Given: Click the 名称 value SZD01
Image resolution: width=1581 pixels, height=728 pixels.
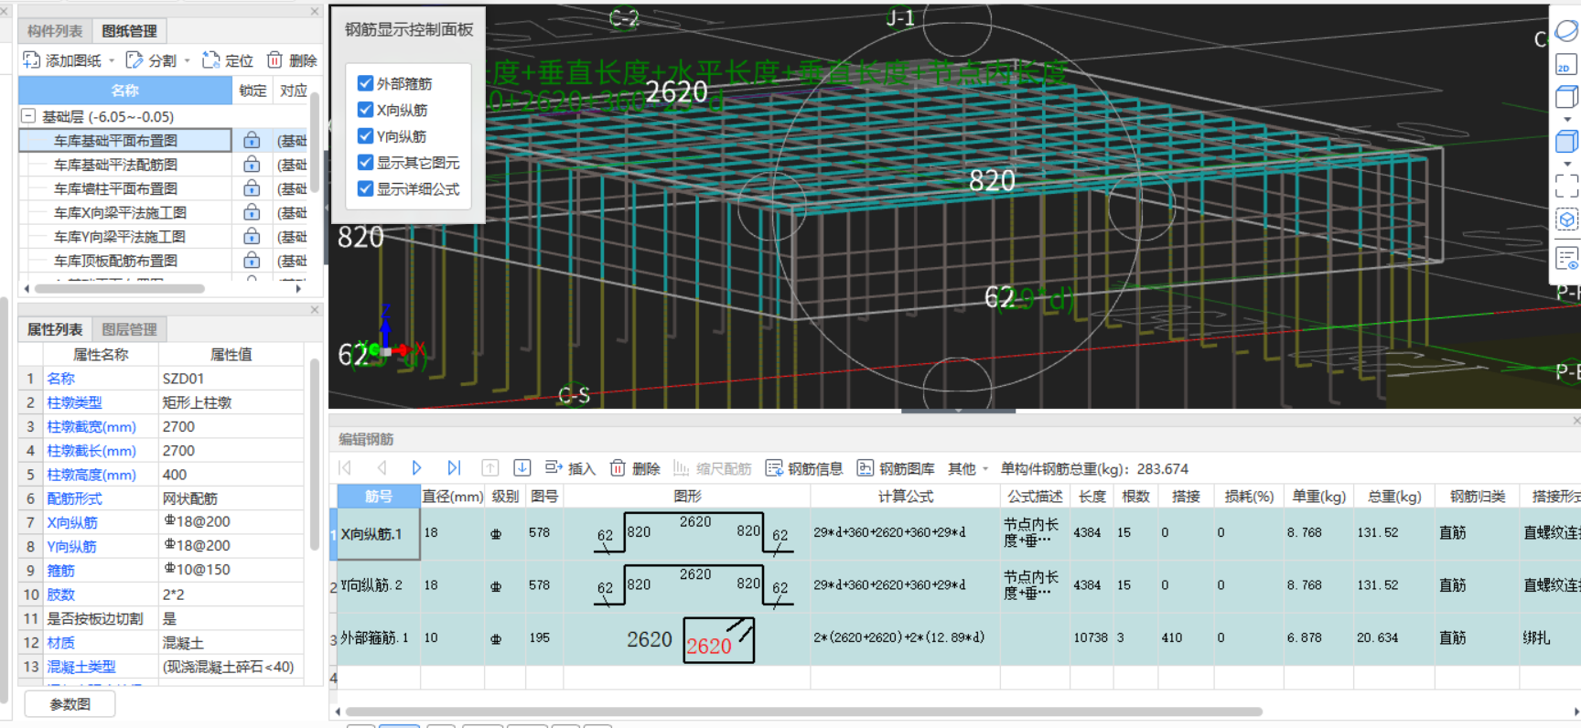Looking at the screenshot, I should tap(231, 379).
